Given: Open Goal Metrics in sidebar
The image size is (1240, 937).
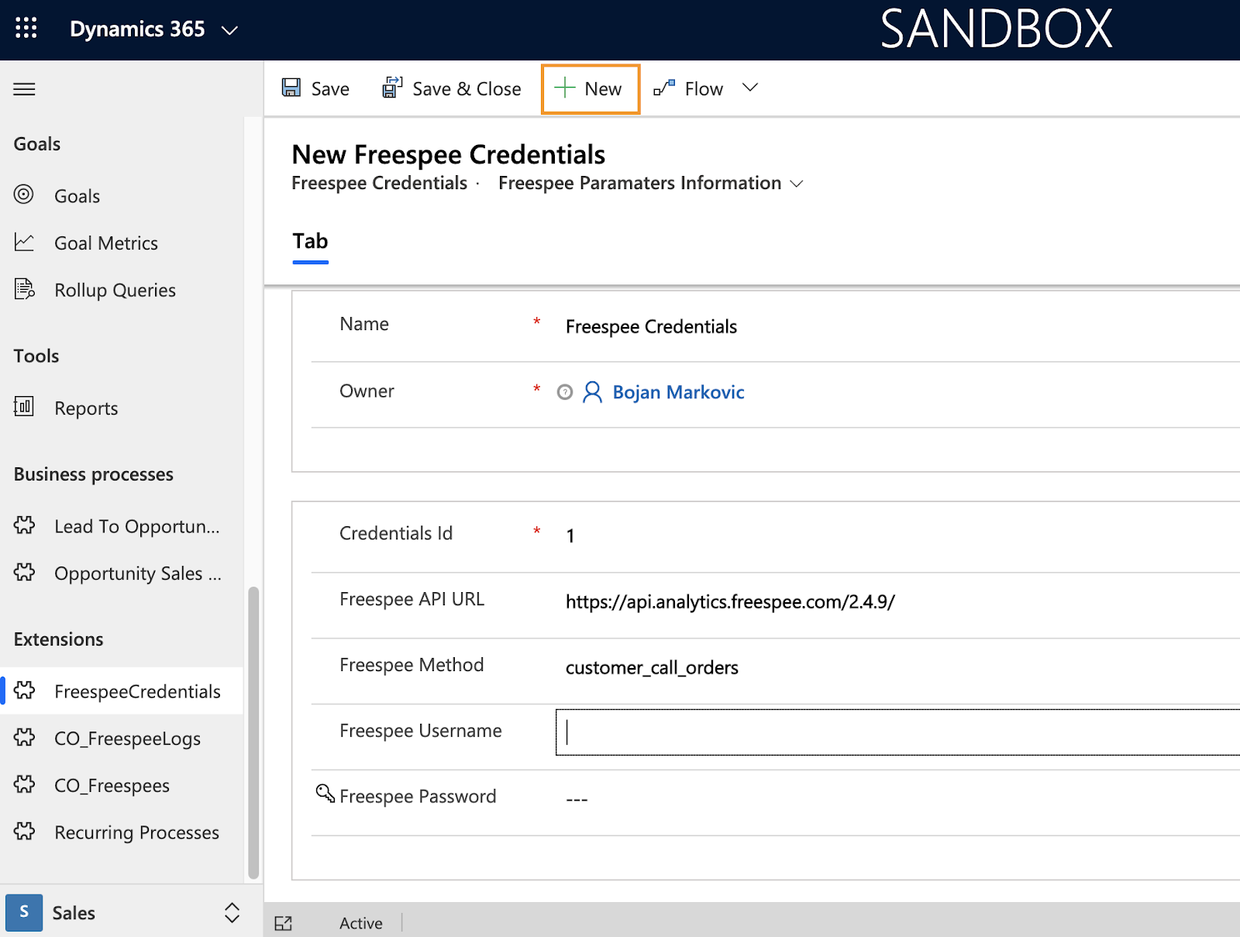Looking at the screenshot, I should pos(122,243).
